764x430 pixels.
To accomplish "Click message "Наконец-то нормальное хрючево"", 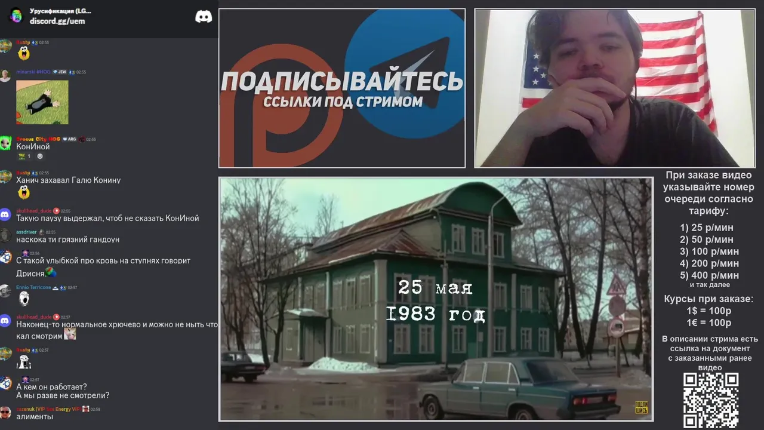I will [x=117, y=325].
